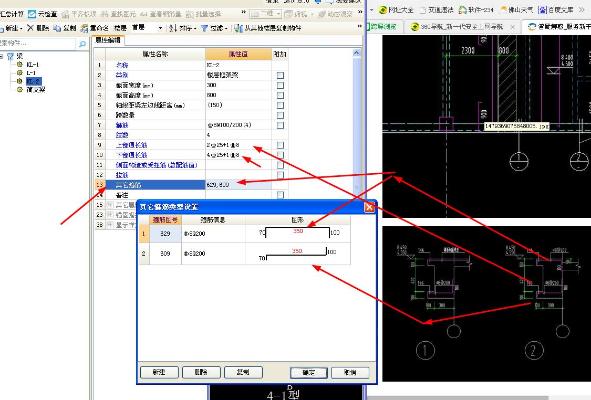Open the 新建 dropdown arrow in toolbar

pyautogui.click(x=21, y=28)
